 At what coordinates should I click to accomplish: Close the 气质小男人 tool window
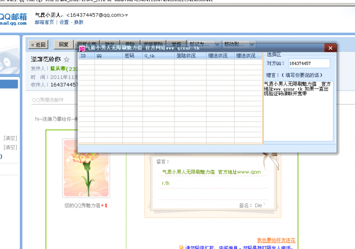(x=330, y=48)
